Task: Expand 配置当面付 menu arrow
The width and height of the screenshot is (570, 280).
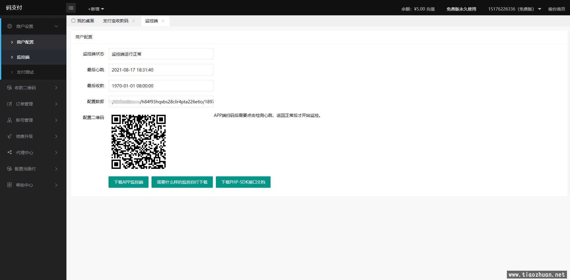Action: tap(56, 169)
